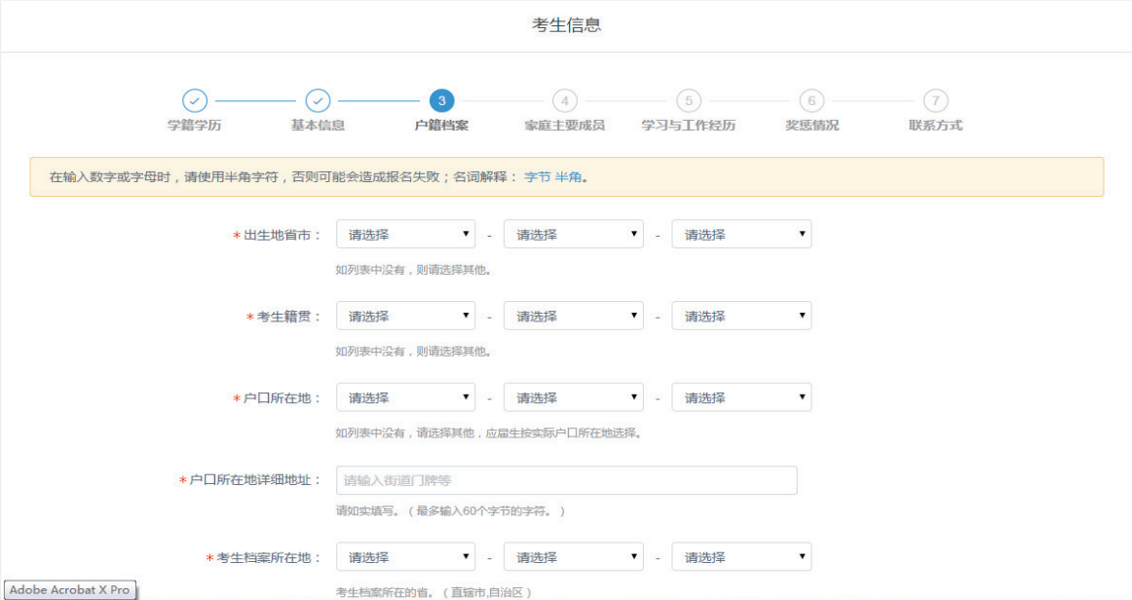This screenshot has width=1132, height=600.
Task: Click the checkmark icon above 基本信息
Action: (x=318, y=100)
